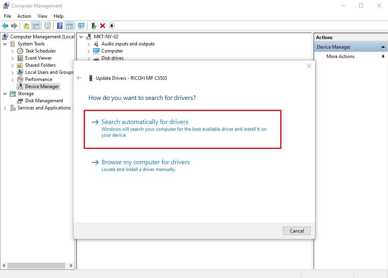Click the Disable device down-arrow icon

[112, 26]
